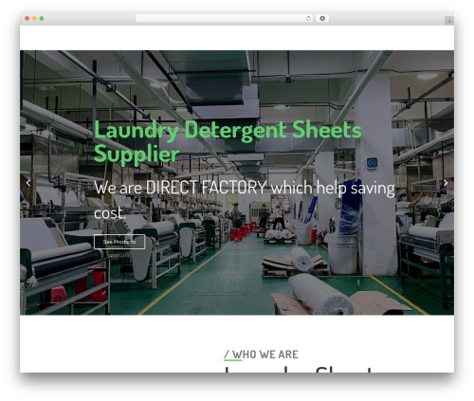Click the word cost in the white subtitle
The width and height of the screenshot is (474, 401).
109,213
